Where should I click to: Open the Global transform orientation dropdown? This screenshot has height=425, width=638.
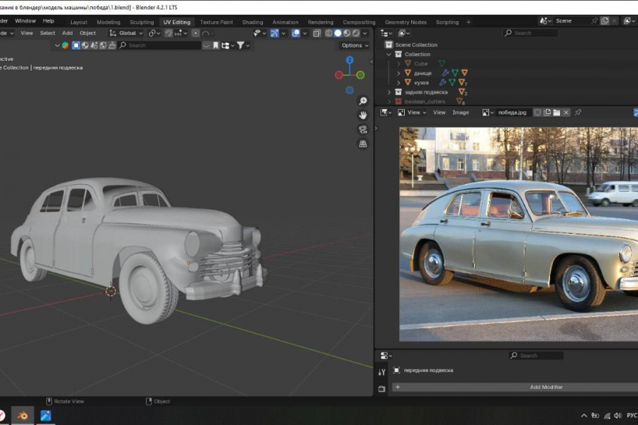click(x=127, y=33)
